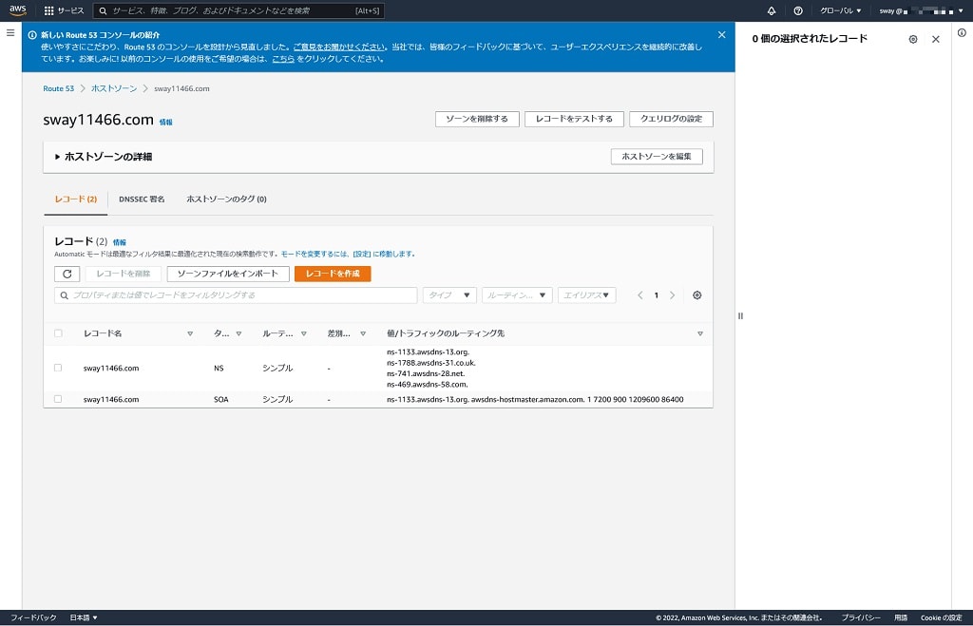Go to previous page of records

coord(639,295)
